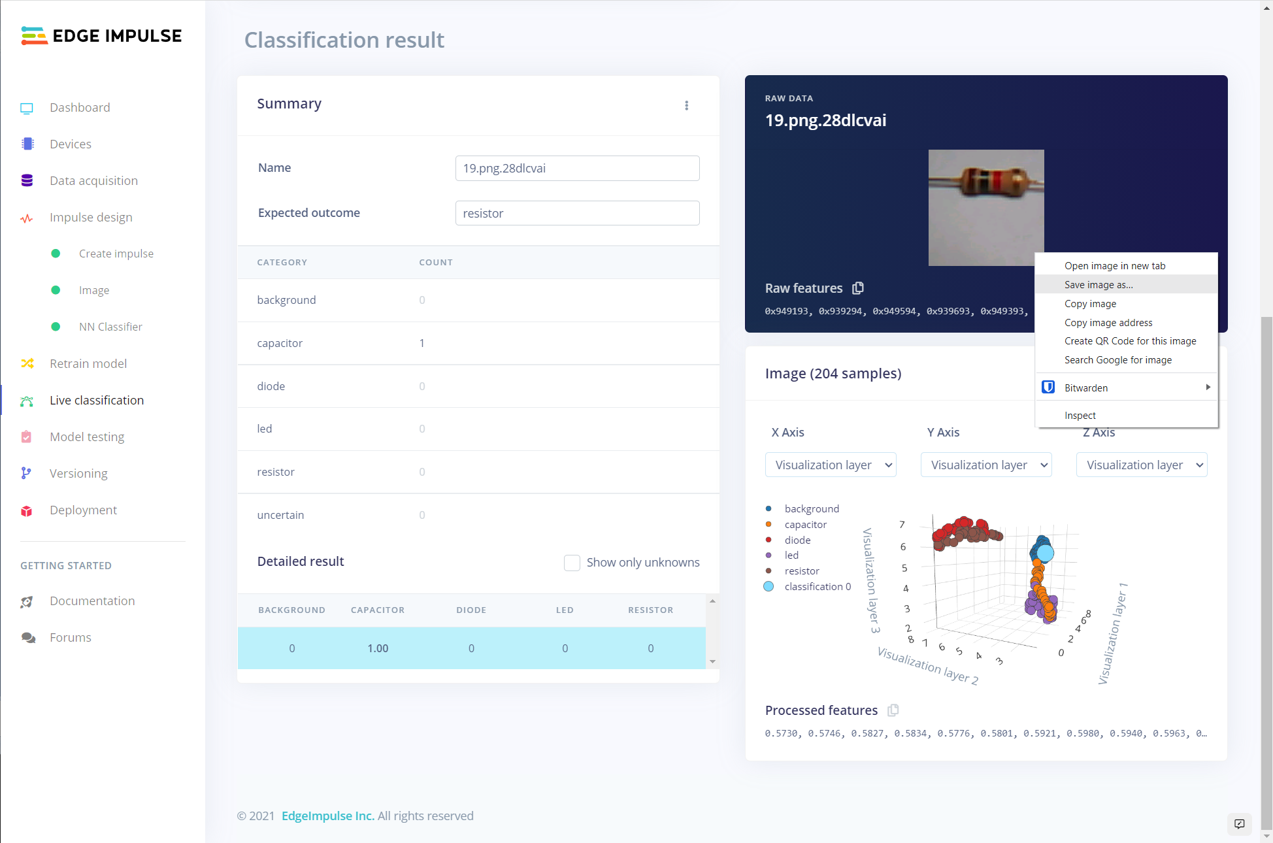Image resolution: width=1273 pixels, height=843 pixels.
Task: Open the NN Classifier page
Action: pyautogui.click(x=110, y=327)
